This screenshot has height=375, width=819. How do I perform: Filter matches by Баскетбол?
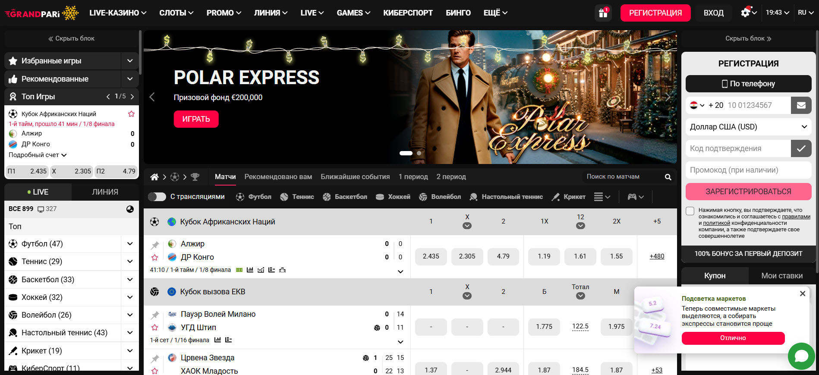point(345,197)
